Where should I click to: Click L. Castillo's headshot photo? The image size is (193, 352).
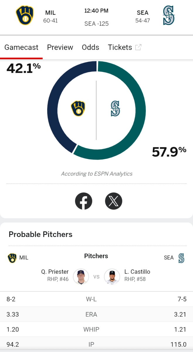[112, 277]
